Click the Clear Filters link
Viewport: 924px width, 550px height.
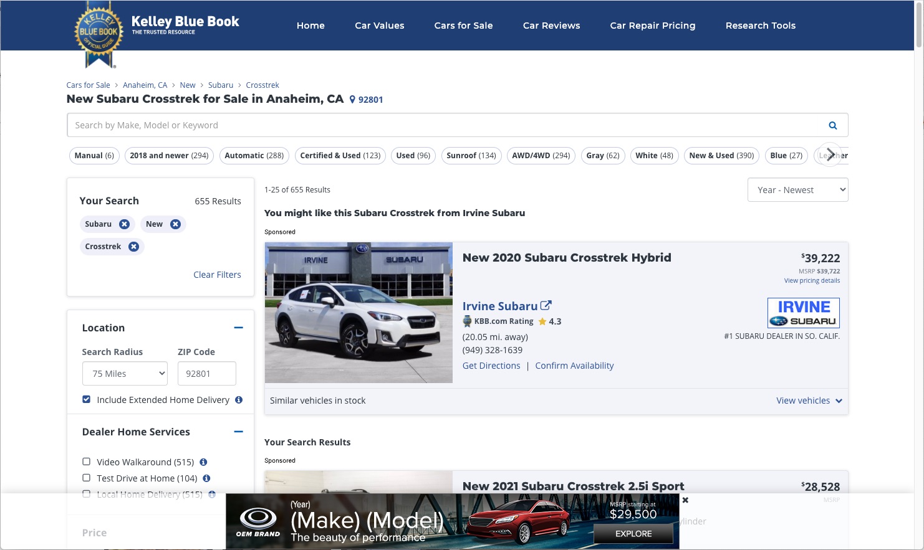coord(217,275)
